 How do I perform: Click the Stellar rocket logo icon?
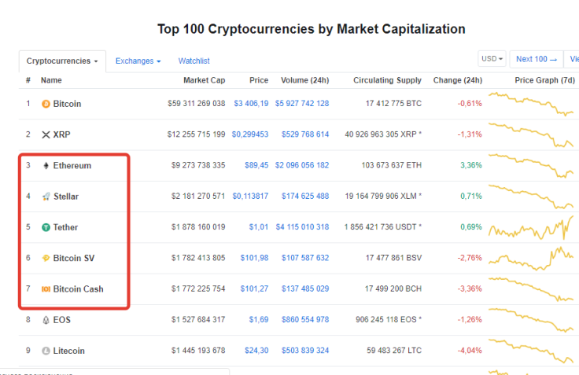46,197
